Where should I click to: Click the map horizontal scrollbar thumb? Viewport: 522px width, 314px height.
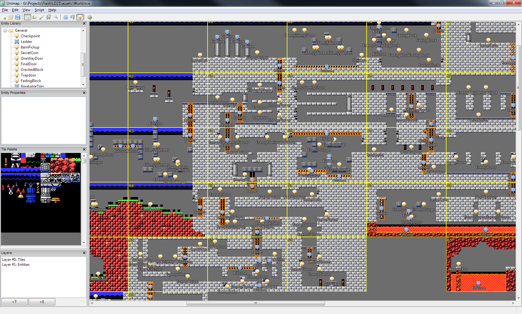click(x=255, y=303)
